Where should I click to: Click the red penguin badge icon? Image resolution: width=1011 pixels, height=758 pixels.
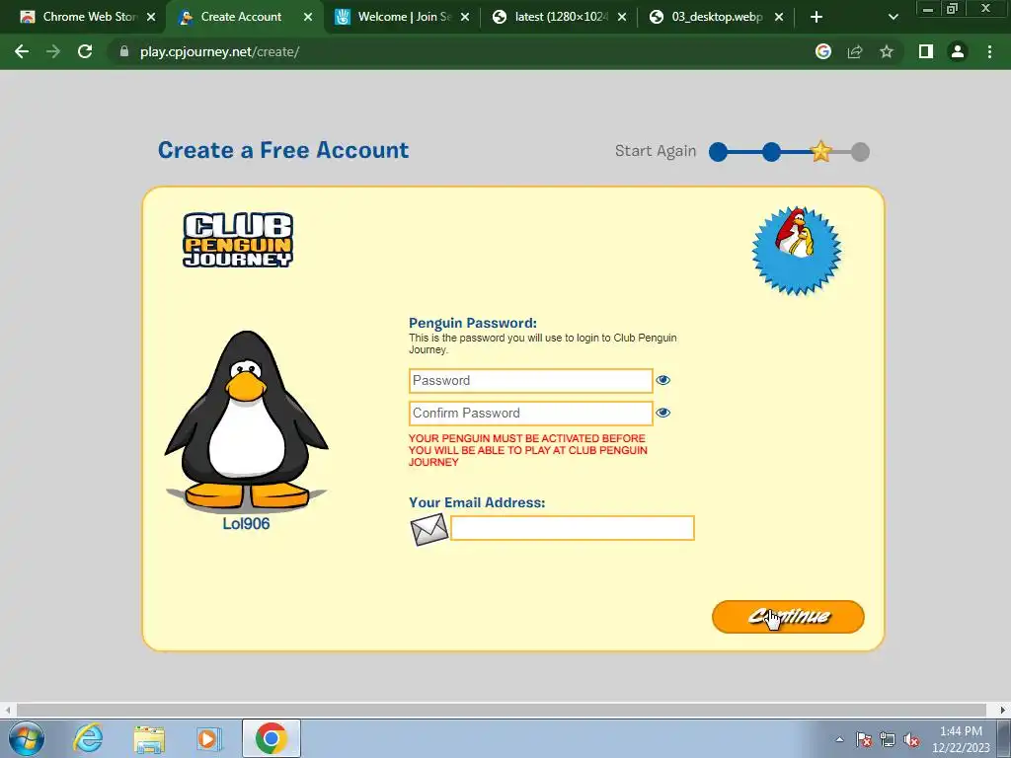(797, 251)
